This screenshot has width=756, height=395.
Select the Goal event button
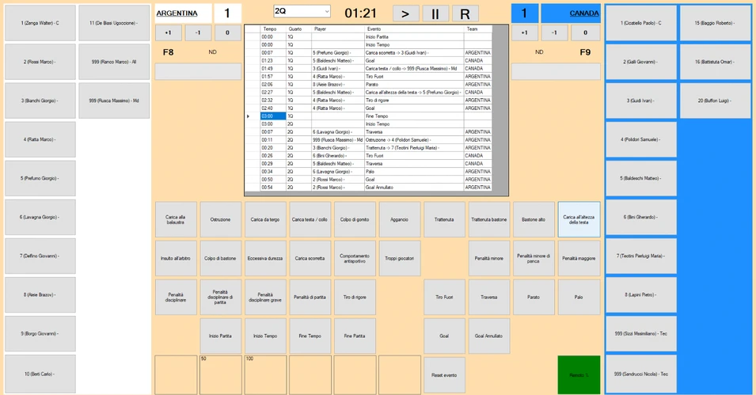coord(444,336)
